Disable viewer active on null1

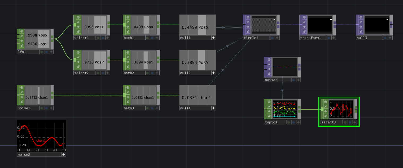pos(213,38)
